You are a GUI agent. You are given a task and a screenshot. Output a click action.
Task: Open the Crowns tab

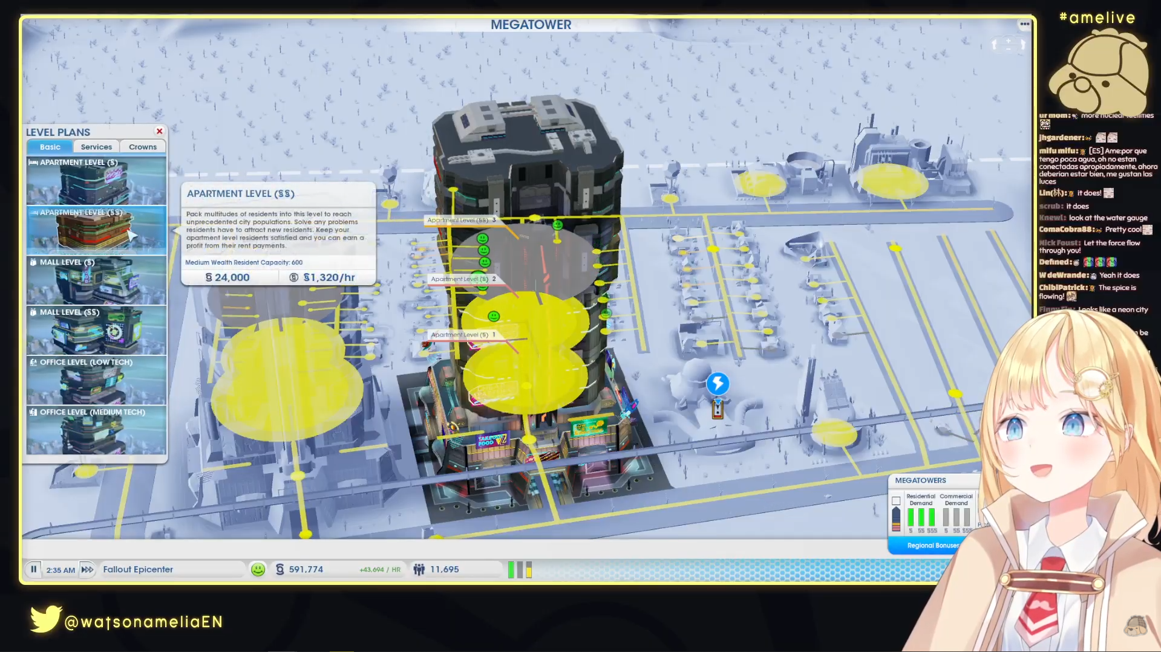(x=143, y=147)
